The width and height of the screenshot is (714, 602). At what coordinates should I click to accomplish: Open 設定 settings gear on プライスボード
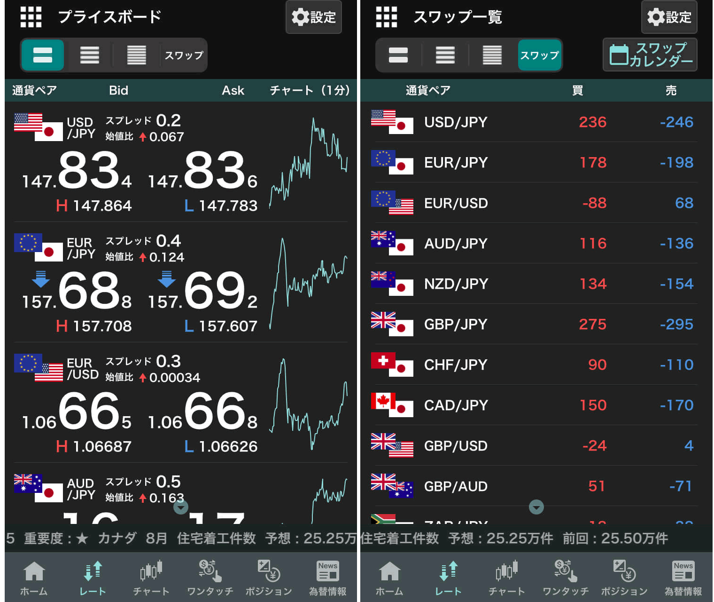pos(313,17)
